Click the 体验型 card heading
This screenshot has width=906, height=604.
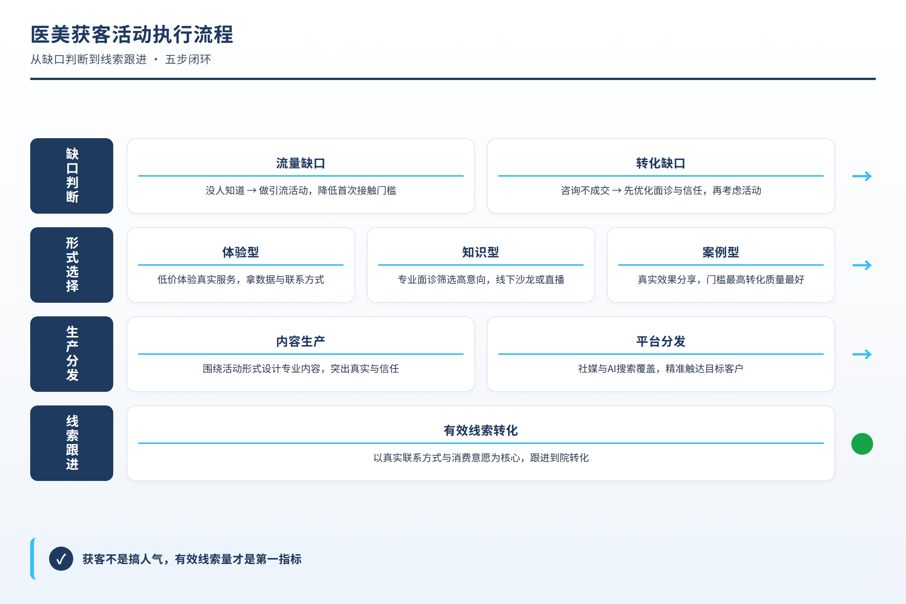tap(241, 252)
